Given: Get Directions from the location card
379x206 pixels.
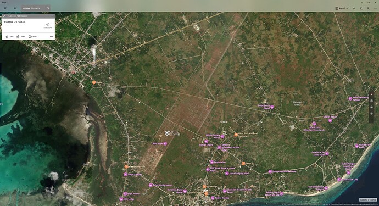Looking at the screenshot, I should pos(48,25).
